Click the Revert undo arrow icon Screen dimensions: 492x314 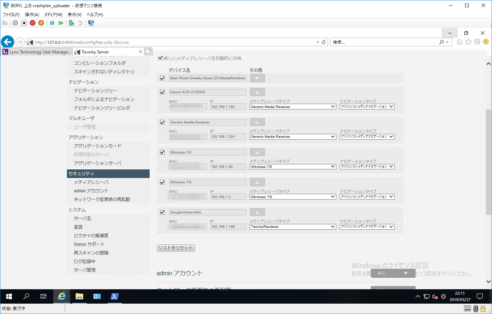(x=80, y=23)
